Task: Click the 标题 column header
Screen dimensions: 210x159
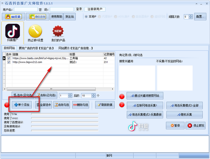Action: coord(86,54)
